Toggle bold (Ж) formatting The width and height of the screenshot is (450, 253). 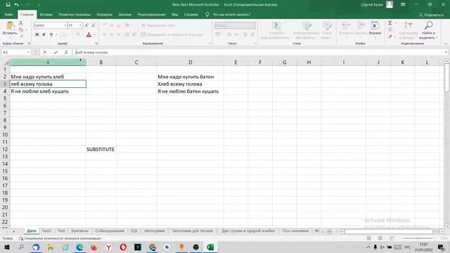click(37, 34)
